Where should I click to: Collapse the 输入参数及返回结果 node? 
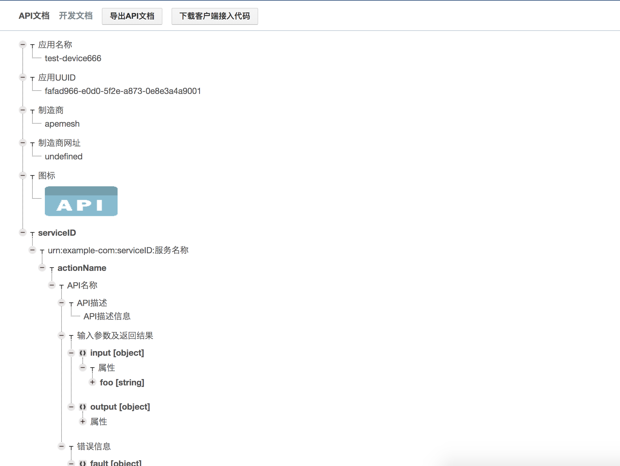tap(62, 335)
